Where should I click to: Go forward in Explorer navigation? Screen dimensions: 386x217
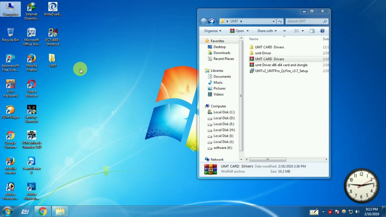point(211,21)
